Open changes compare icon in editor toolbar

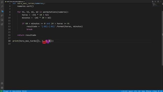coord(153,2)
